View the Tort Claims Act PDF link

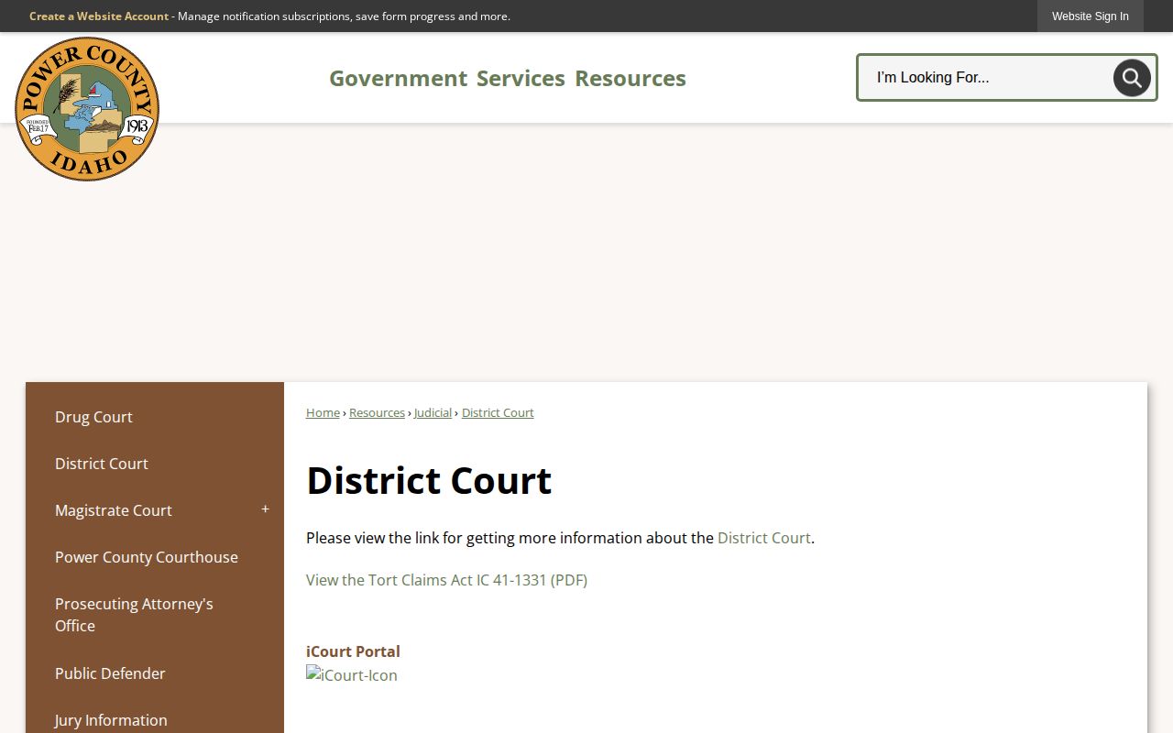click(x=446, y=580)
